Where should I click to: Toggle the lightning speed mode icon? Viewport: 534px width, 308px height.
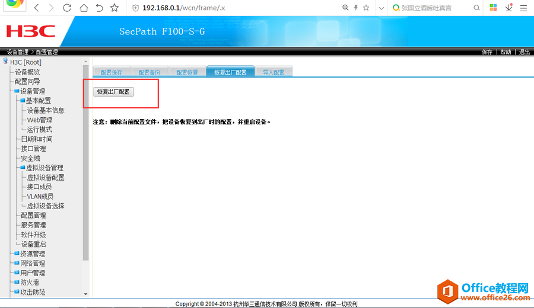pyautogui.click(x=356, y=8)
